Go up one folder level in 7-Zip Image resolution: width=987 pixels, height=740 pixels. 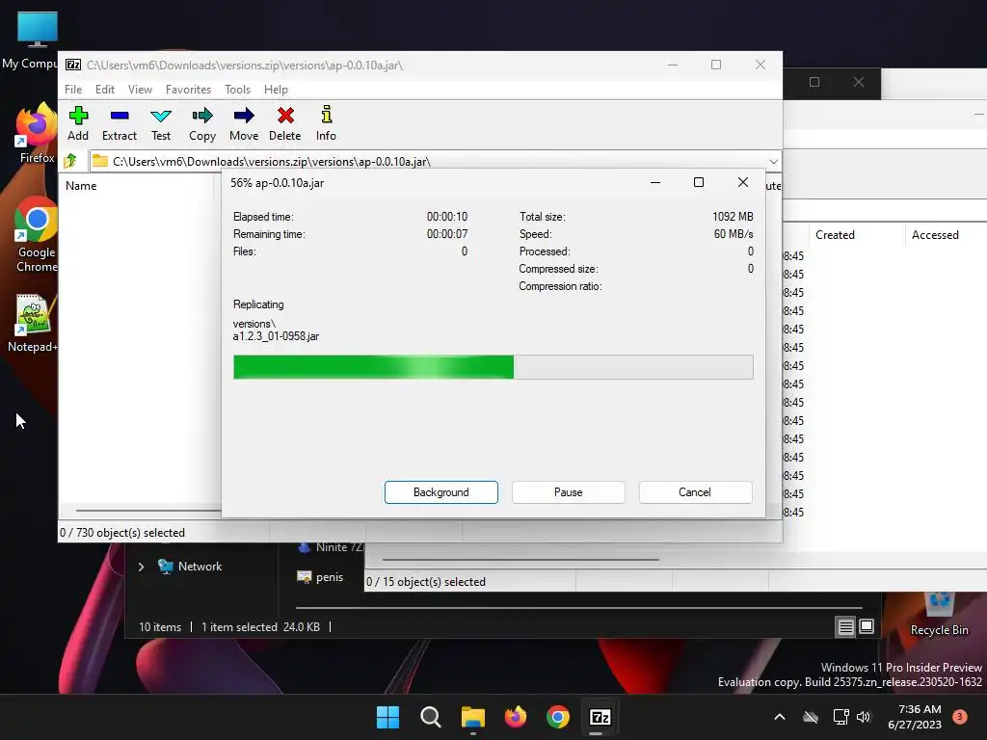pos(70,161)
